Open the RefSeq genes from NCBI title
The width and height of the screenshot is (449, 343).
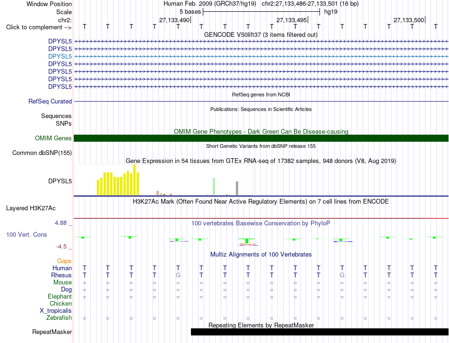261,94
